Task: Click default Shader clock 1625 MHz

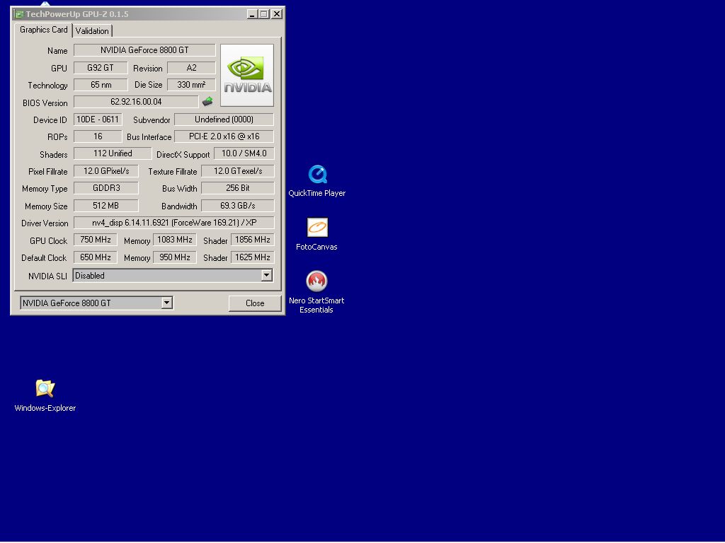Action: click(253, 257)
